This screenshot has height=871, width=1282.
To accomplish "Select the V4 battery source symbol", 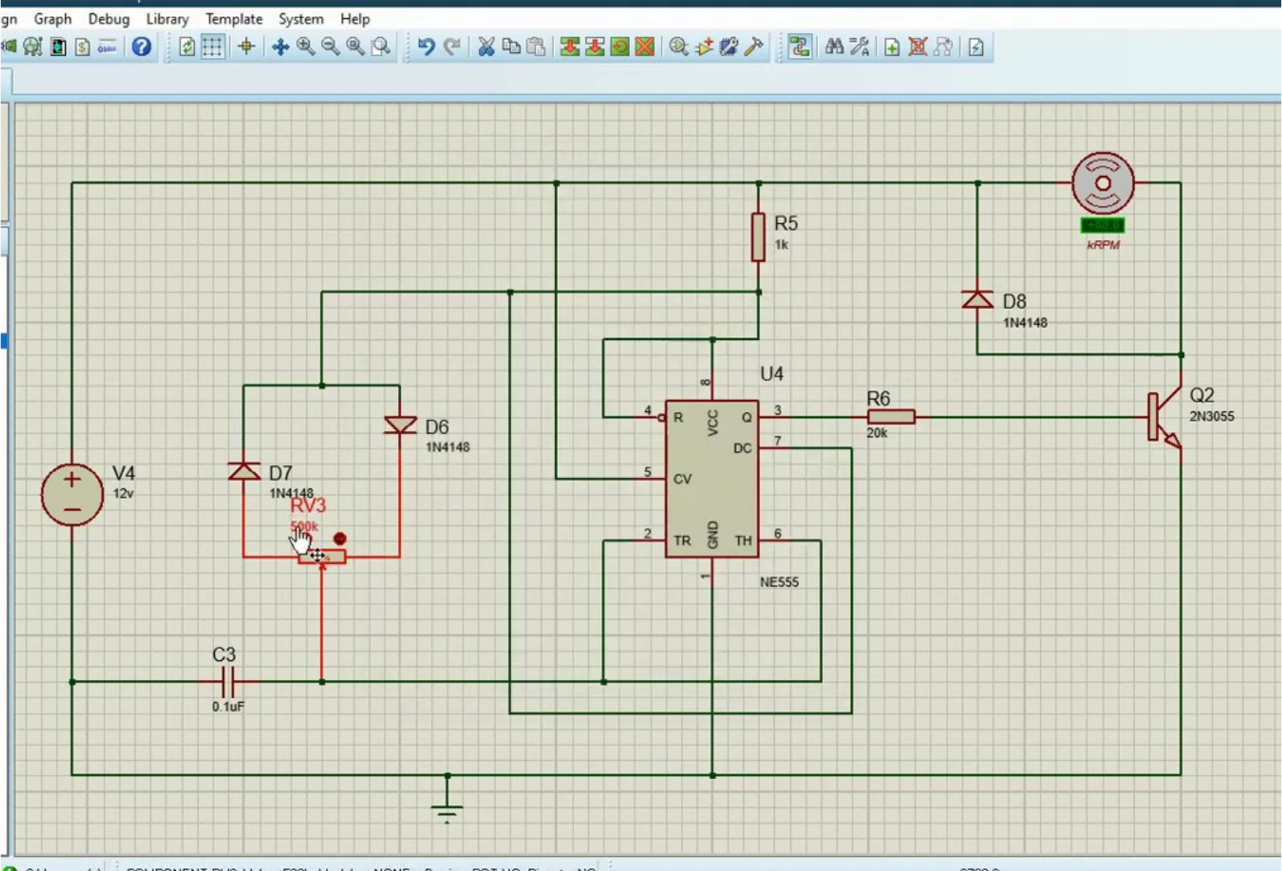I will tap(72, 494).
